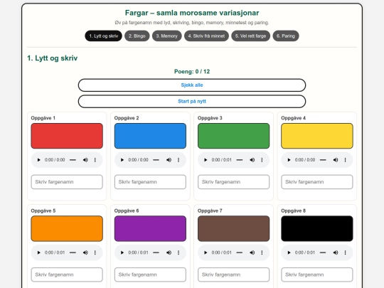The image size is (384, 288).
Task: Play the audio for Oppgåve 5
Action: pos(38,252)
